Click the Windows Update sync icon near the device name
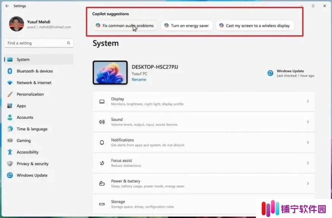This screenshot has height=218, width=332. tap(270, 73)
